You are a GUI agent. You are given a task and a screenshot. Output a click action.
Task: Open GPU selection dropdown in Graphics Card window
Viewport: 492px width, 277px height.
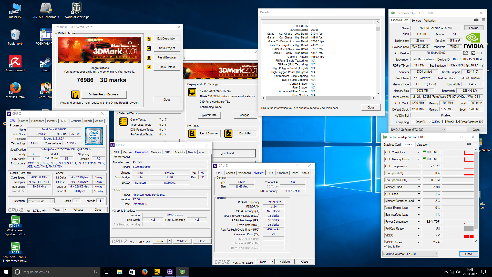coord(418,130)
